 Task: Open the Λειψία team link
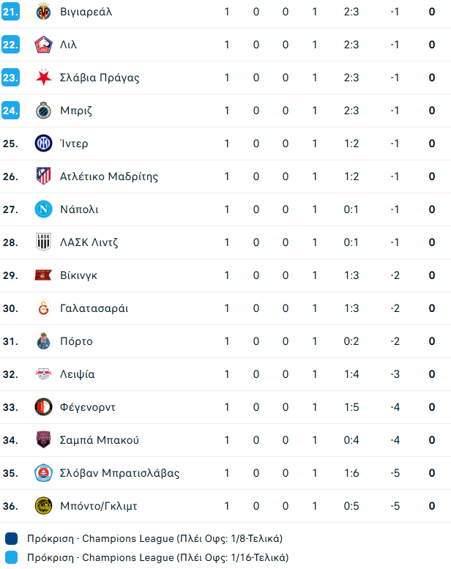point(78,374)
